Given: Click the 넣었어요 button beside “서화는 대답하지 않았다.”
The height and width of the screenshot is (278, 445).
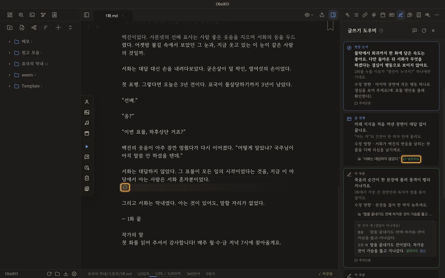Looking at the screenshot, I should point(411,159).
